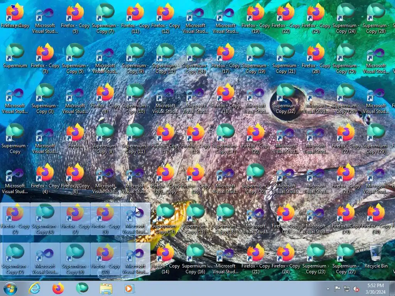Select Supermium - Copy (28) shortcut
This screenshot has height=296, width=395.
click(x=376, y=18)
